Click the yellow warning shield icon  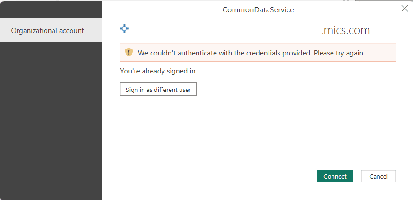[129, 52]
